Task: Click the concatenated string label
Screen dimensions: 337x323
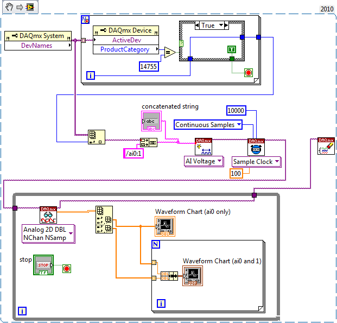Action: (x=170, y=106)
